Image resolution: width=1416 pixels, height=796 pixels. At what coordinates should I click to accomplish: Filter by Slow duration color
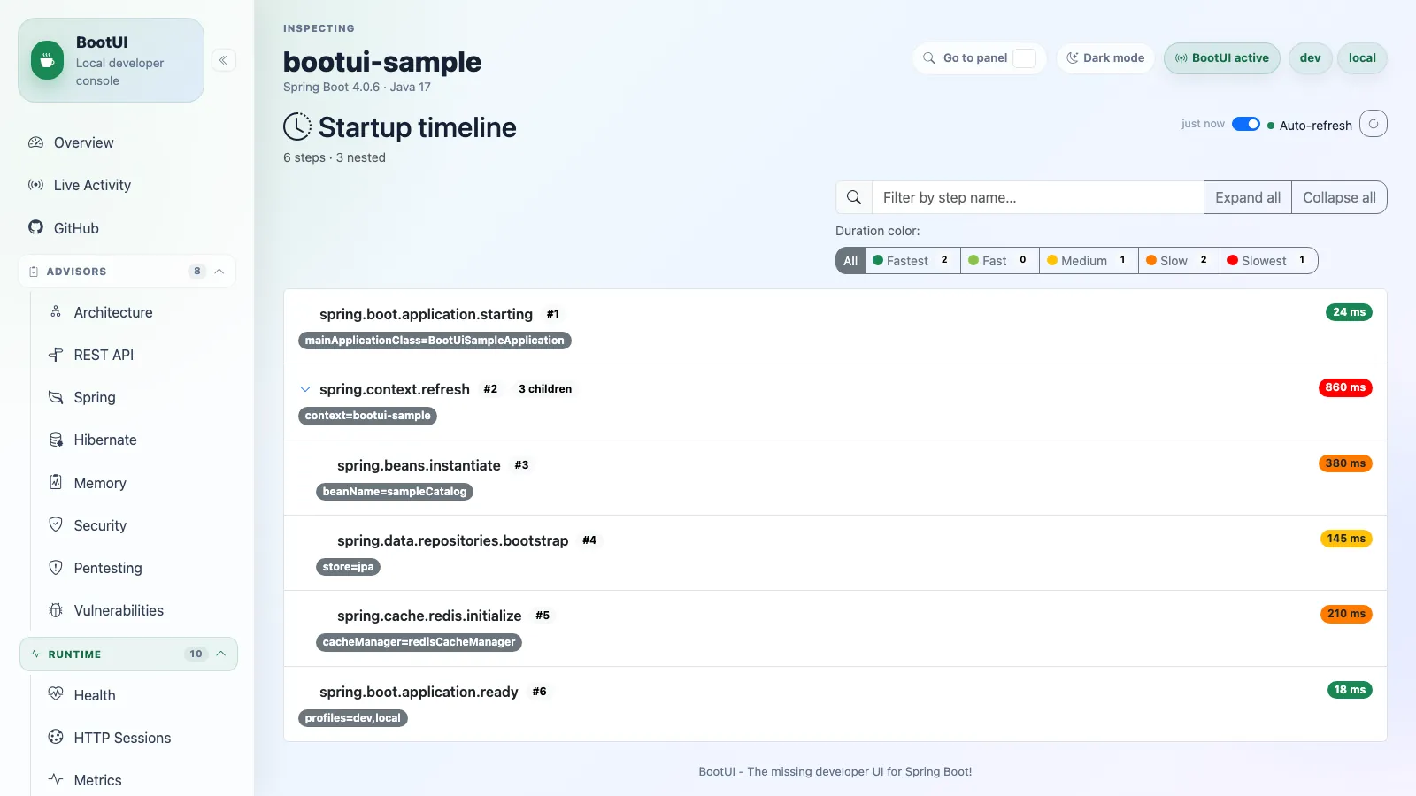coord(1179,261)
